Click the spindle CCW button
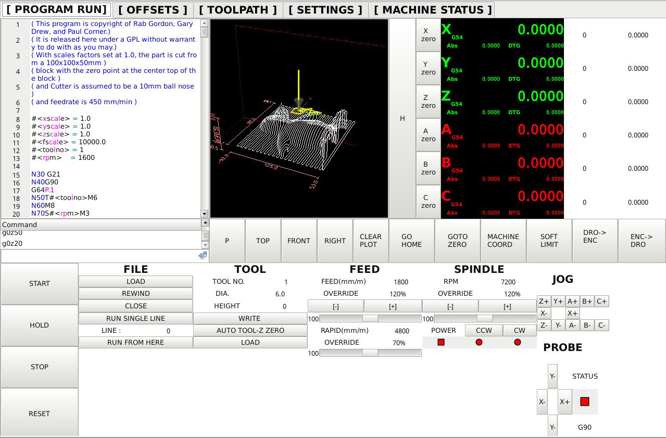The height and width of the screenshot is (438, 666). pos(484,330)
